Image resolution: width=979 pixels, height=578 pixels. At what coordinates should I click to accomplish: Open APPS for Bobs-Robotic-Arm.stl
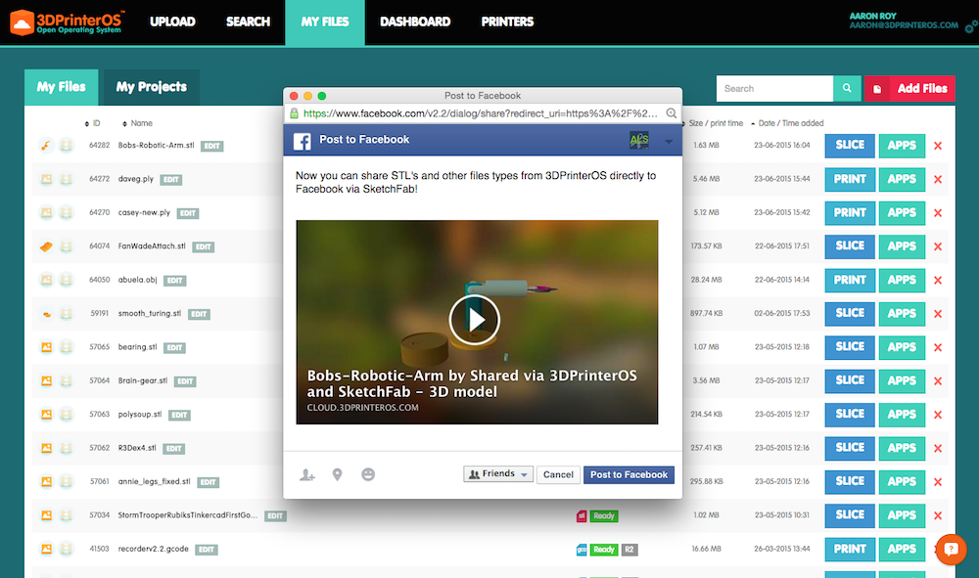[902, 146]
